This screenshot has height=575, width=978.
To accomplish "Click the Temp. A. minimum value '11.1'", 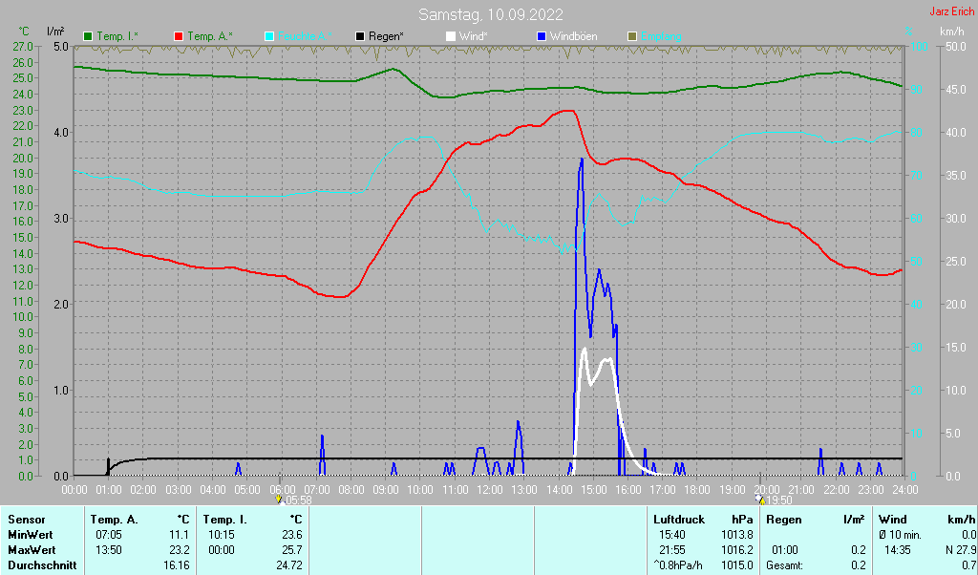I will coord(180,535).
